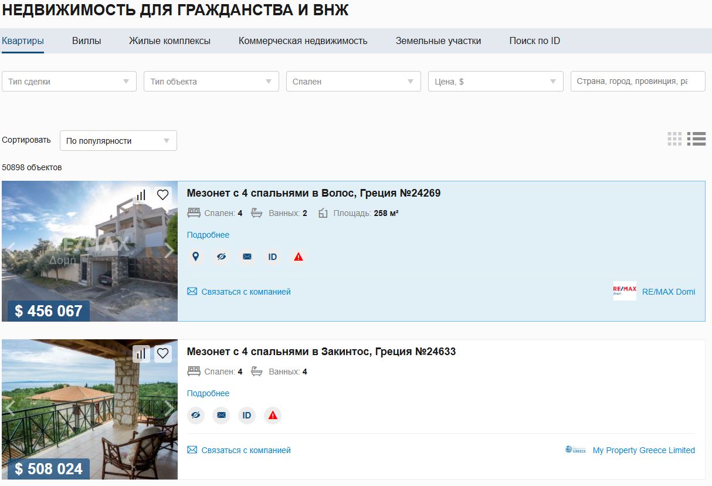Report the Volos listing with the warning icon
Image resolution: width=712 pixels, height=486 pixels.
pyautogui.click(x=299, y=257)
